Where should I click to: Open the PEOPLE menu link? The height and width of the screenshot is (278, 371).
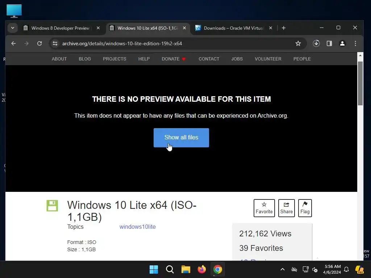[x=302, y=59]
